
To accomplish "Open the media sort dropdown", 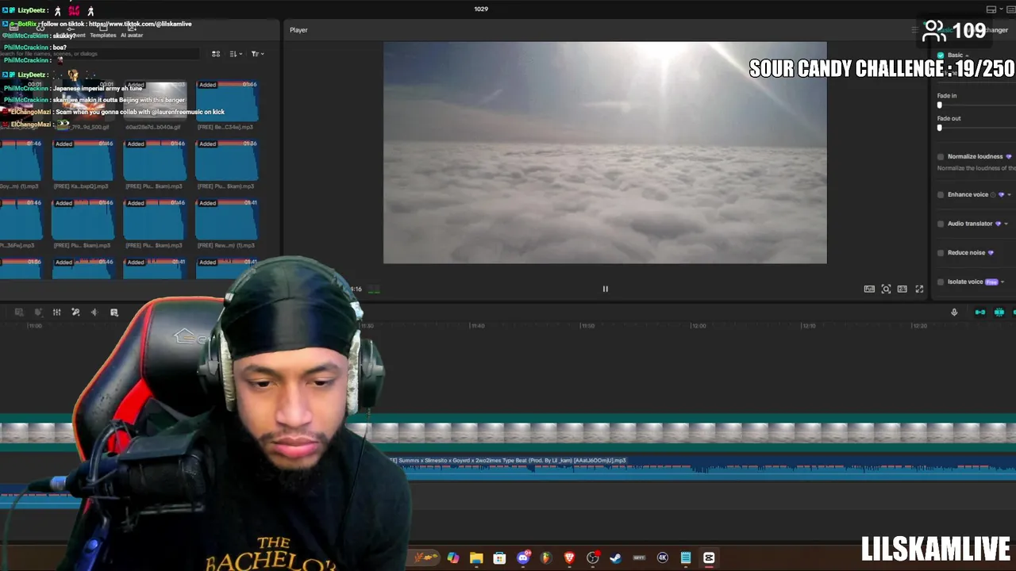I will coord(236,54).
